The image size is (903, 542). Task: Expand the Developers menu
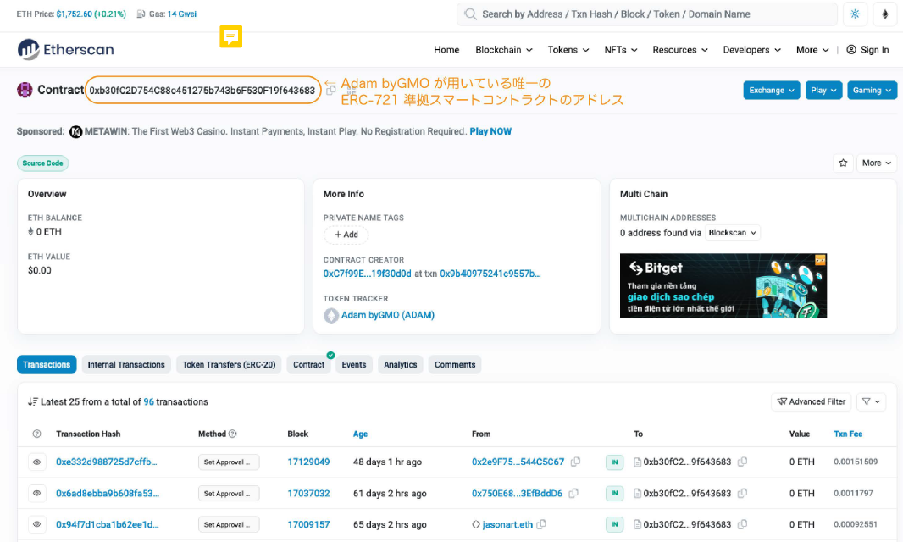(751, 49)
